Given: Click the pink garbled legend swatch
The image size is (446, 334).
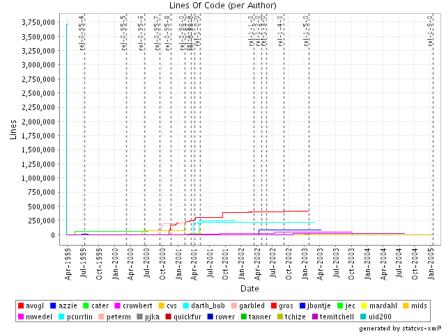Looking at the screenshot, I should click(x=233, y=305).
